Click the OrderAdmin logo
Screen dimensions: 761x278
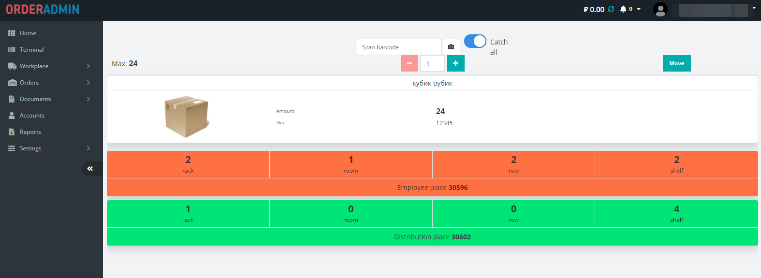point(43,9)
